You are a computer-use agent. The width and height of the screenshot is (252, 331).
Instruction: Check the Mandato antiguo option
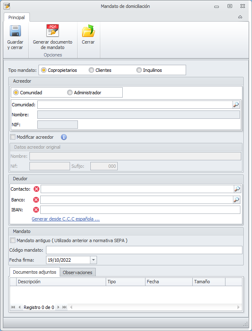point(12,240)
